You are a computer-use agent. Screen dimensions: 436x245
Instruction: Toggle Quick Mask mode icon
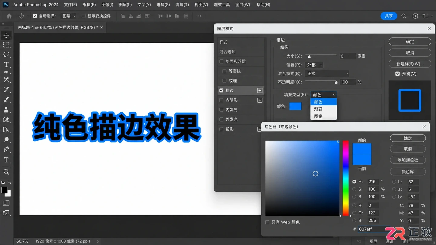pyautogui.click(x=6, y=203)
